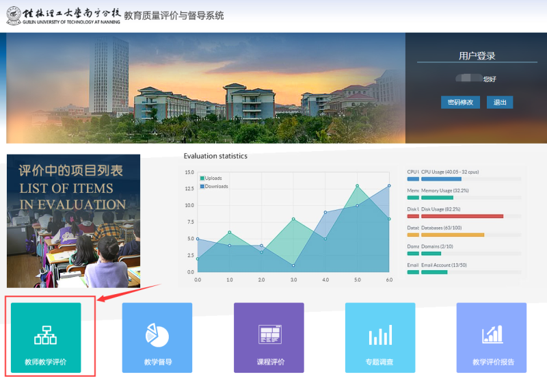The image size is (547, 381).
Task: Toggle the Uploads series in chart legend
Action: coord(212,178)
